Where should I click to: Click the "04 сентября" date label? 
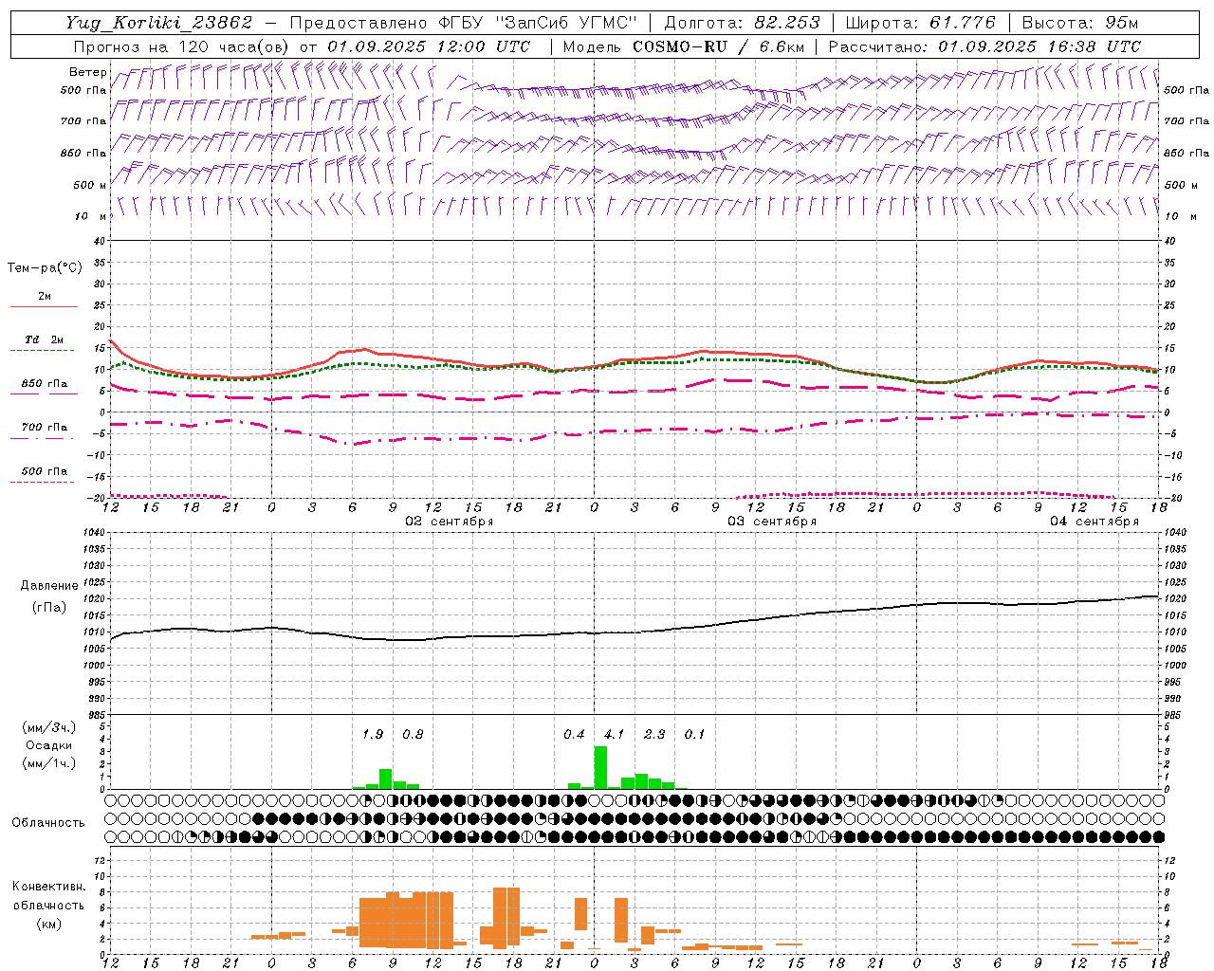1094,522
